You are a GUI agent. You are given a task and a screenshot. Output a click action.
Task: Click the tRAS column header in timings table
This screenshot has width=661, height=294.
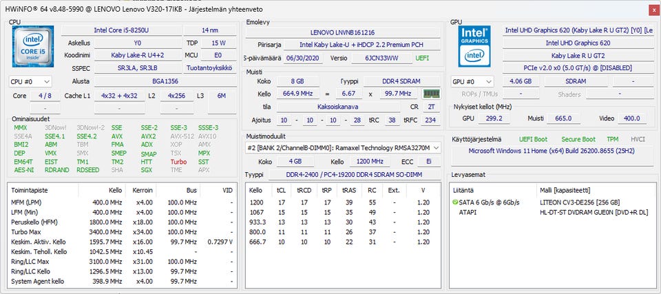point(350,190)
